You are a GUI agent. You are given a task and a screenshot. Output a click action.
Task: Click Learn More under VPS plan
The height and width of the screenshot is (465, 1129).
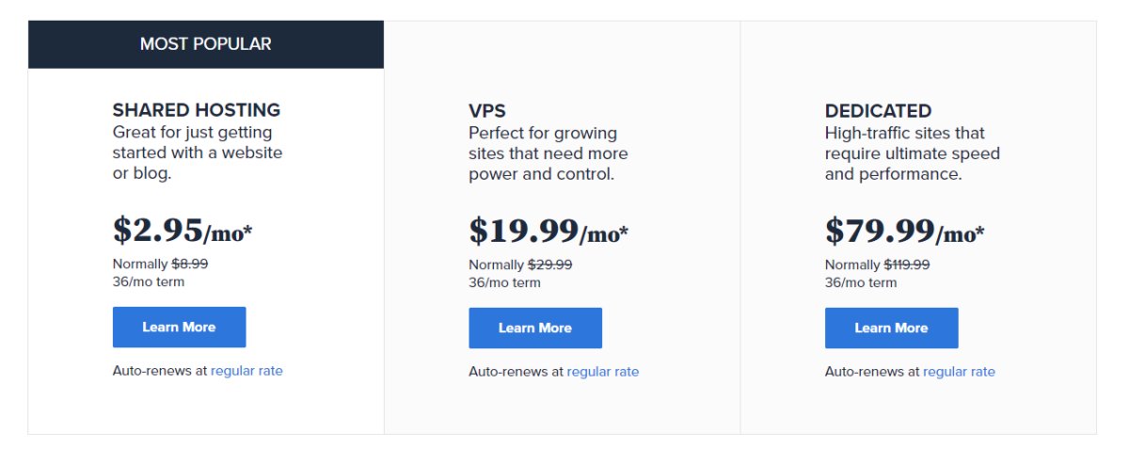[535, 328]
